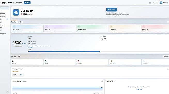169x94 pixels.
Task: Open the Play a Bot card
Action: [60, 29]
